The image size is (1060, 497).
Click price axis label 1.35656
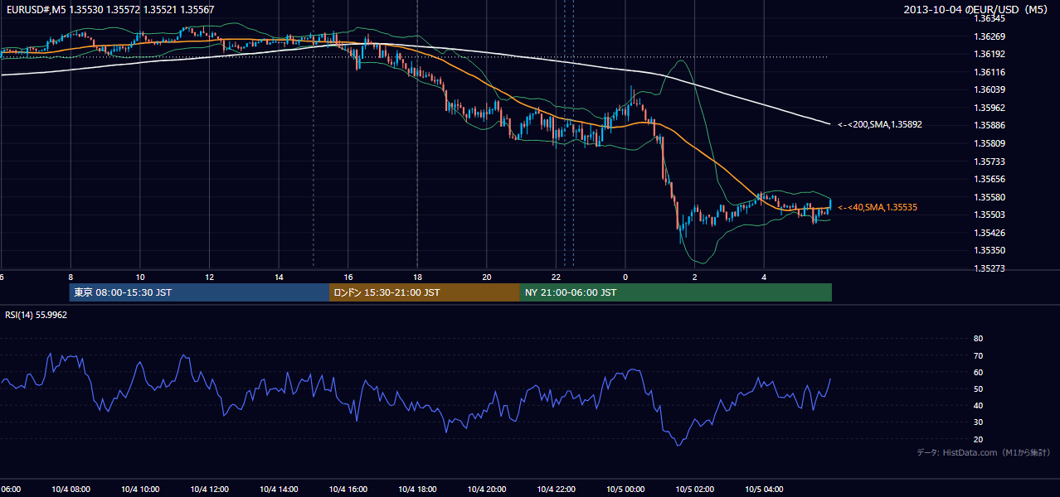tap(991, 179)
